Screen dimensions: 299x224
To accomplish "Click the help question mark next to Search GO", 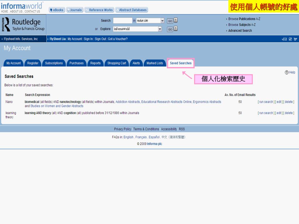I will pos(175,20).
